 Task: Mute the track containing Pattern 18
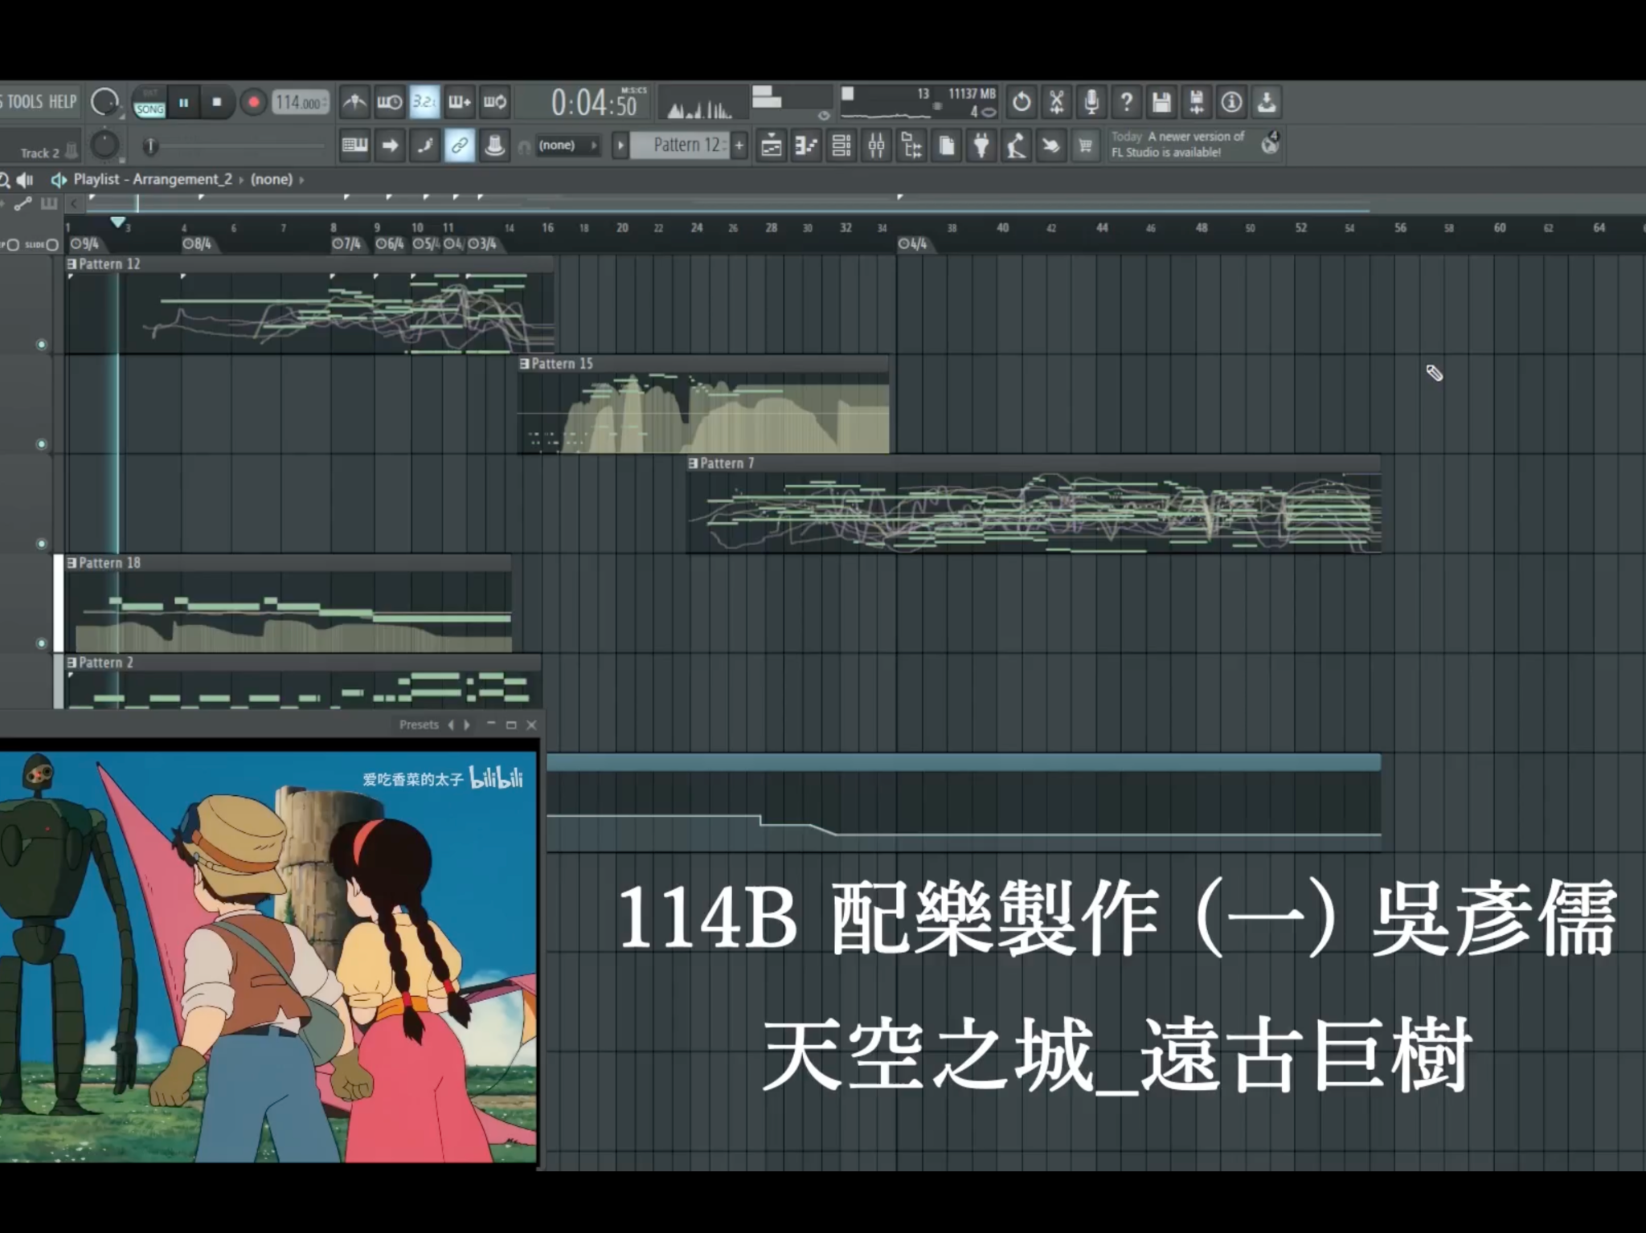click(42, 643)
